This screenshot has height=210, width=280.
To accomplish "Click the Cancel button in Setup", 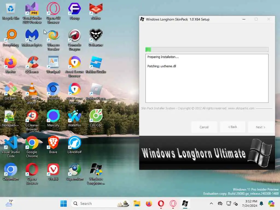I will 204,127.
